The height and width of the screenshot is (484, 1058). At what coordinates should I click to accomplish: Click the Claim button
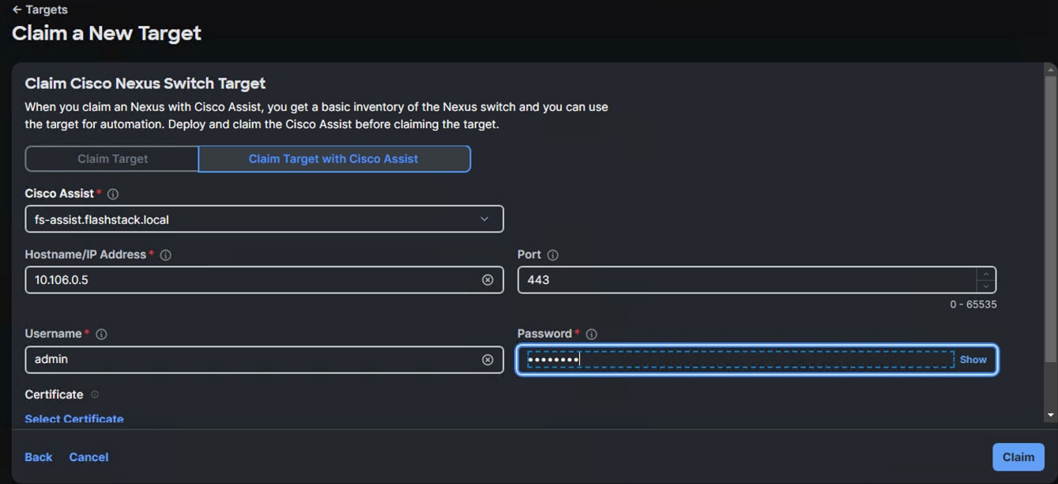(1018, 456)
